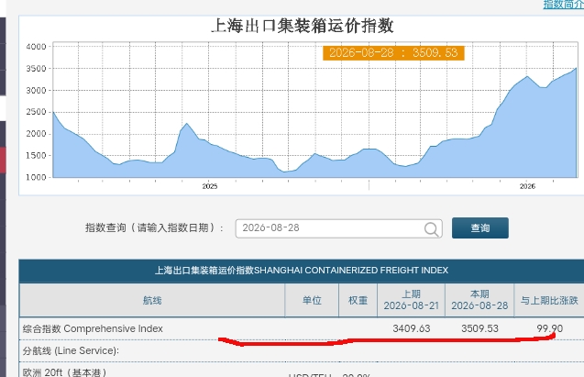The height and width of the screenshot is (377, 584).
Task: Click the 1000 y-axis label
Action: 36,177
